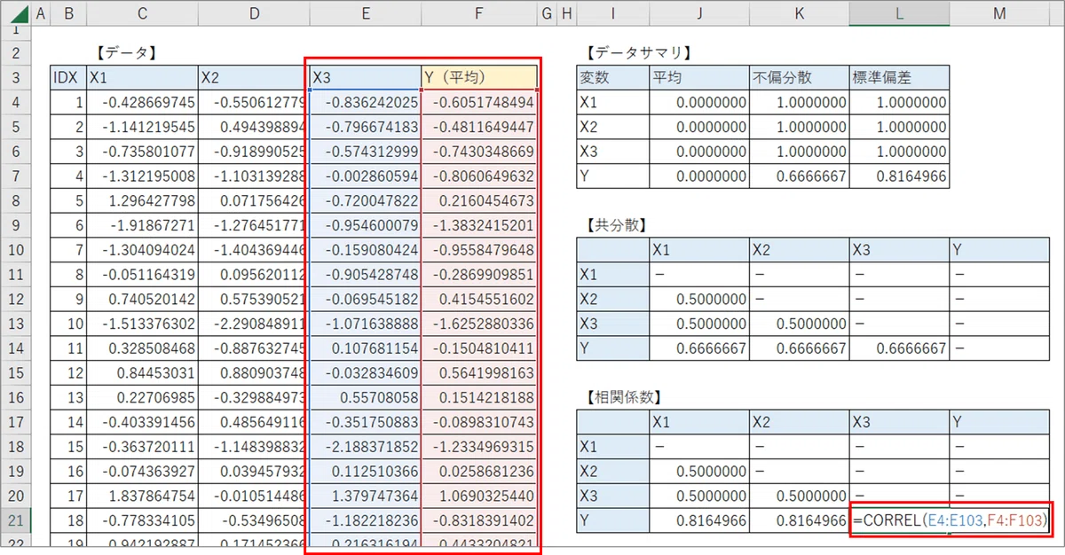The image size is (1065, 555).
Task: Click the X1 header in the data table
Action: point(143,78)
